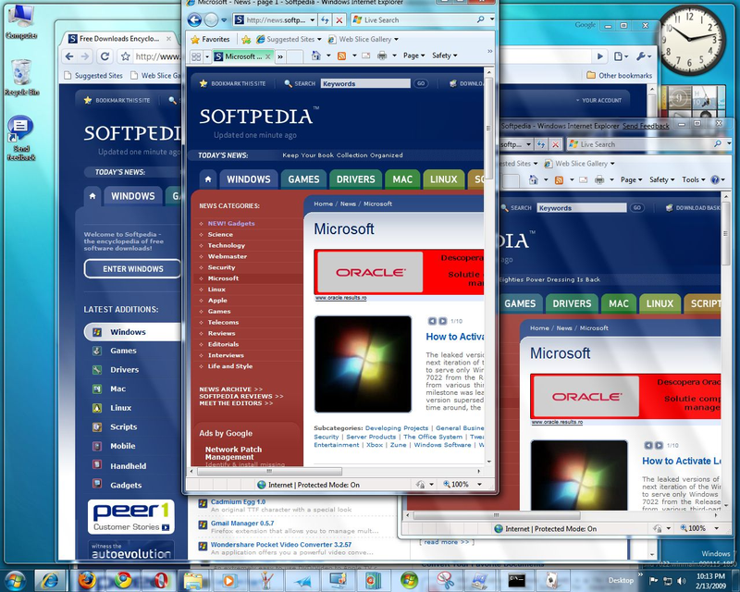The image size is (740, 592).
Task: Click the volume icon in the system tray
Action: (x=682, y=581)
